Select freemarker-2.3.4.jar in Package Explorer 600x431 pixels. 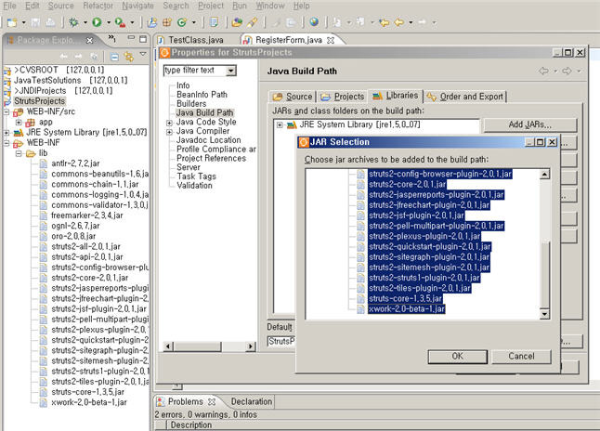point(87,215)
